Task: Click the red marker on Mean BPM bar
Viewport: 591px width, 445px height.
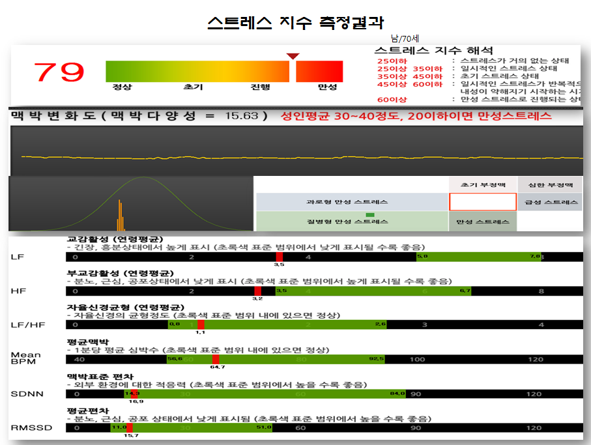Action: coord(216,359)
